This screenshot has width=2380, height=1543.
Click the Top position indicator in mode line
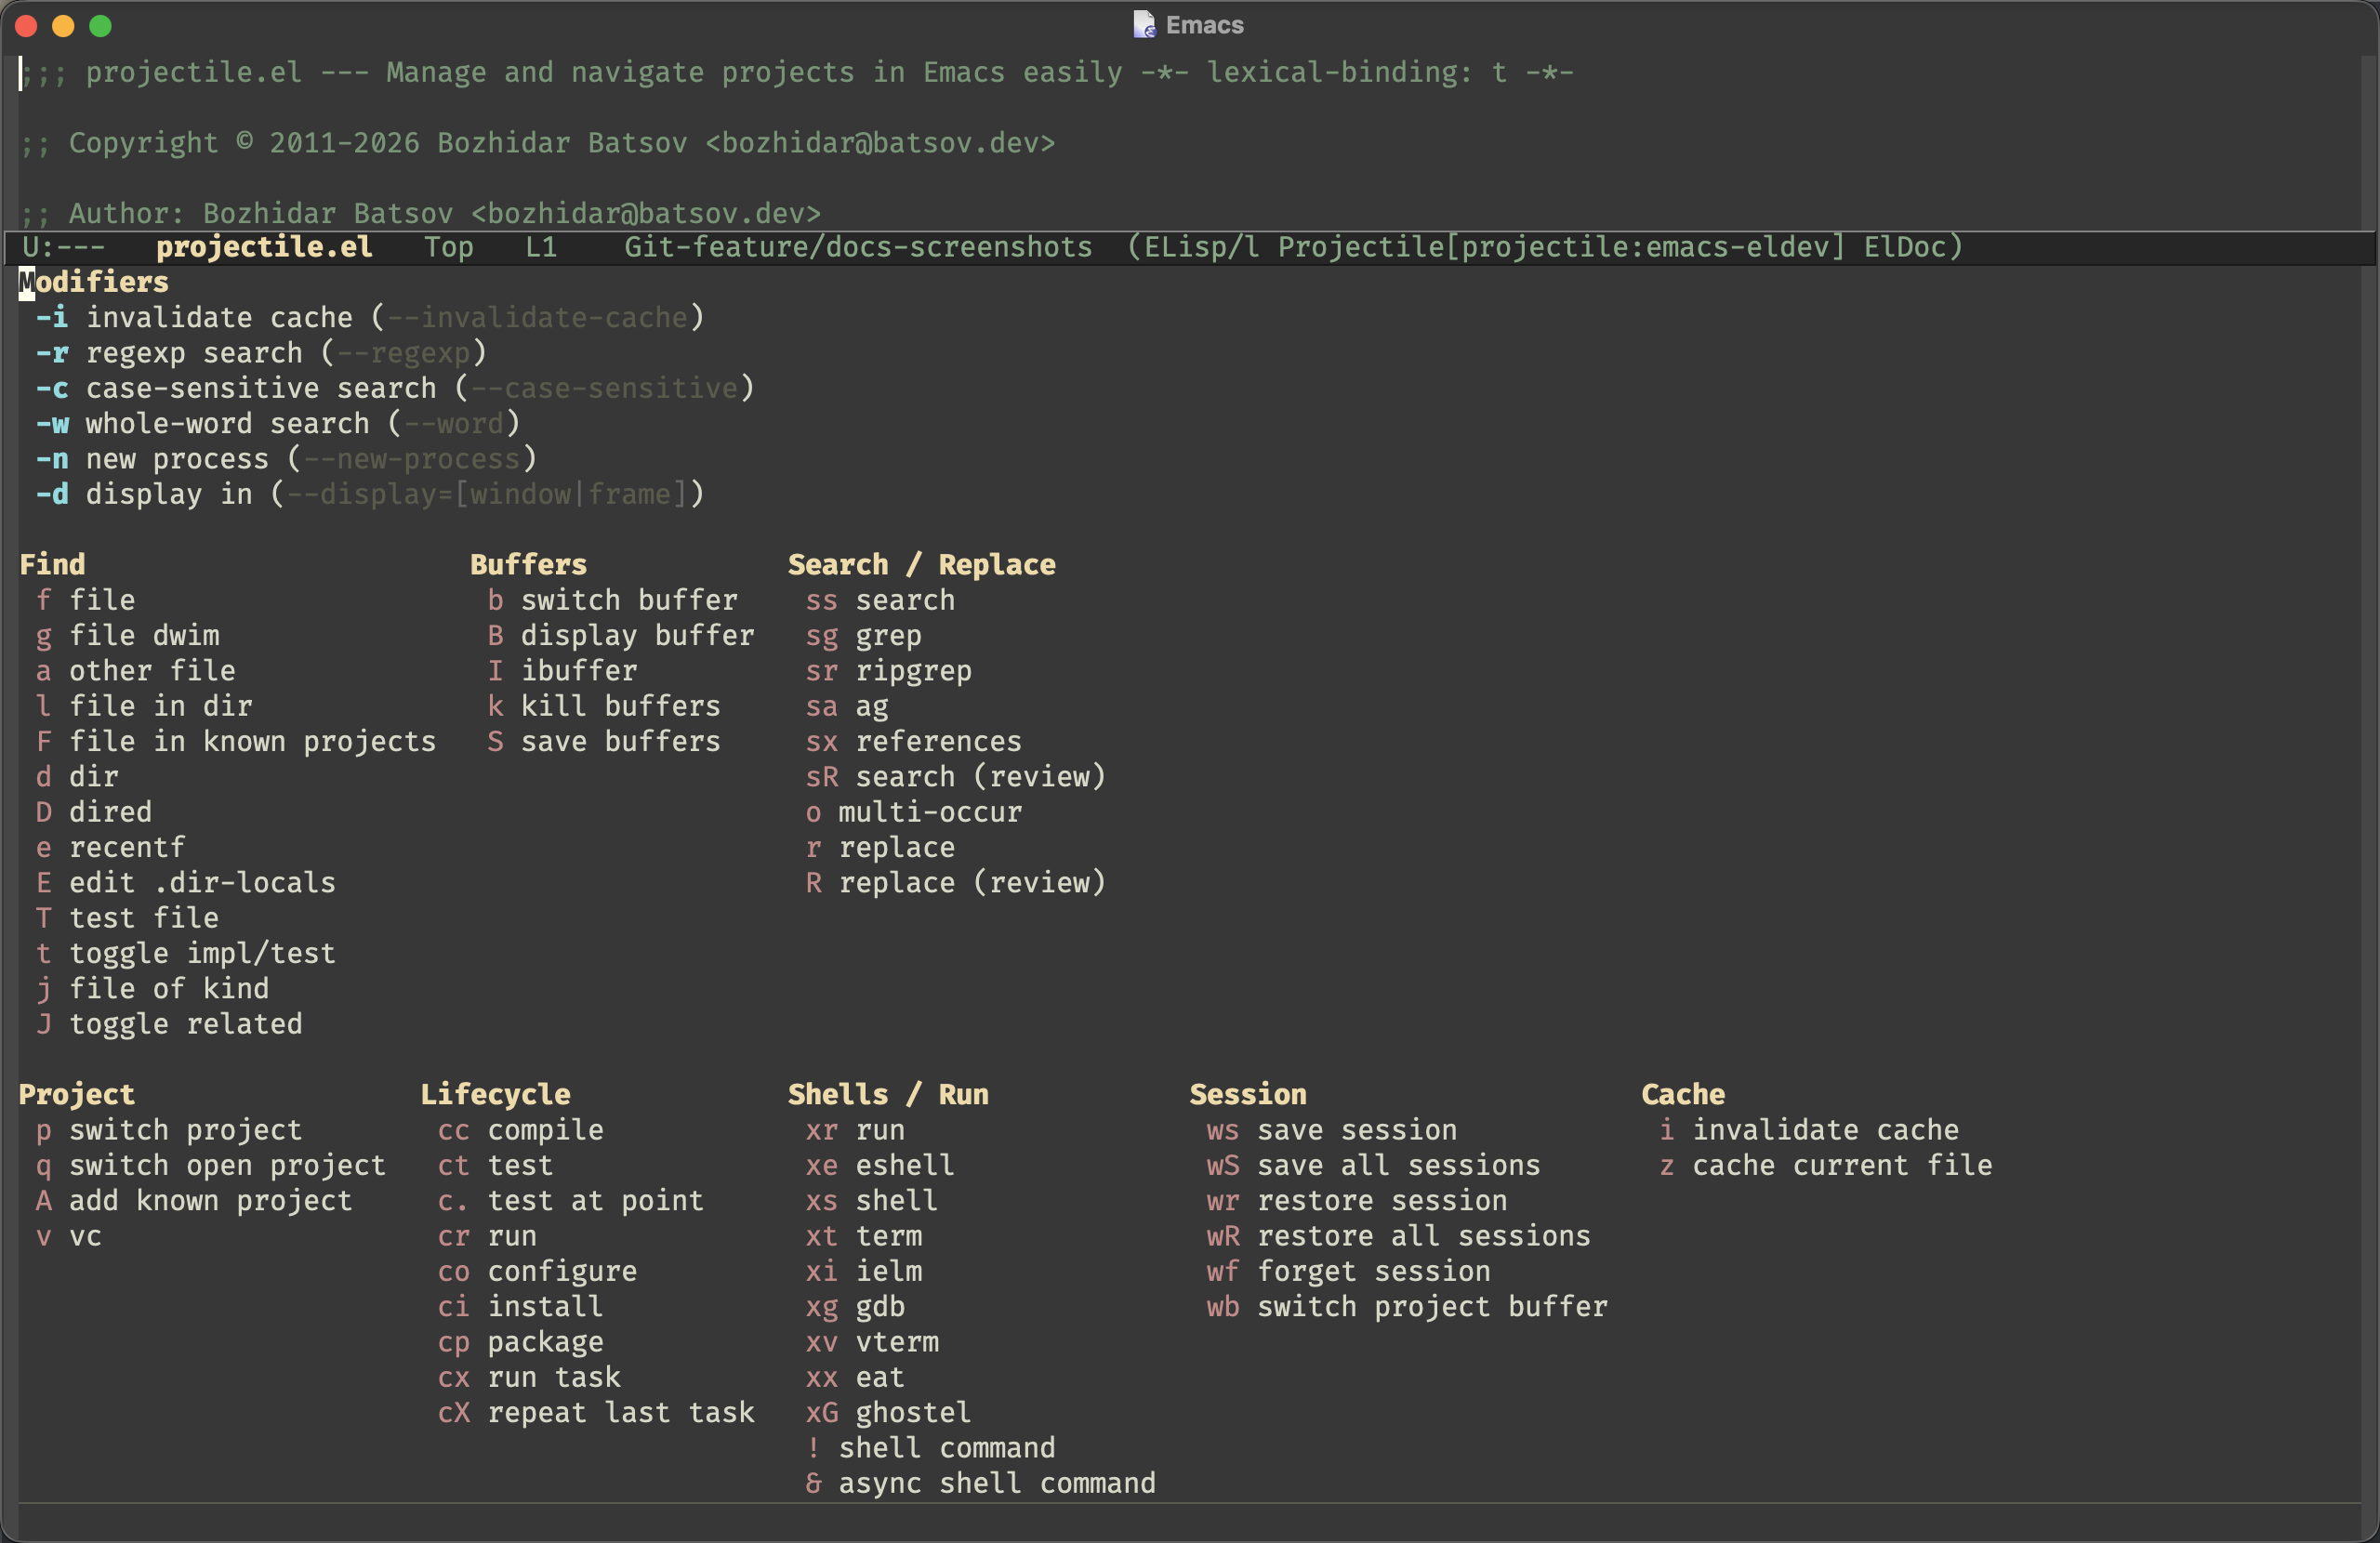point(449,247)
